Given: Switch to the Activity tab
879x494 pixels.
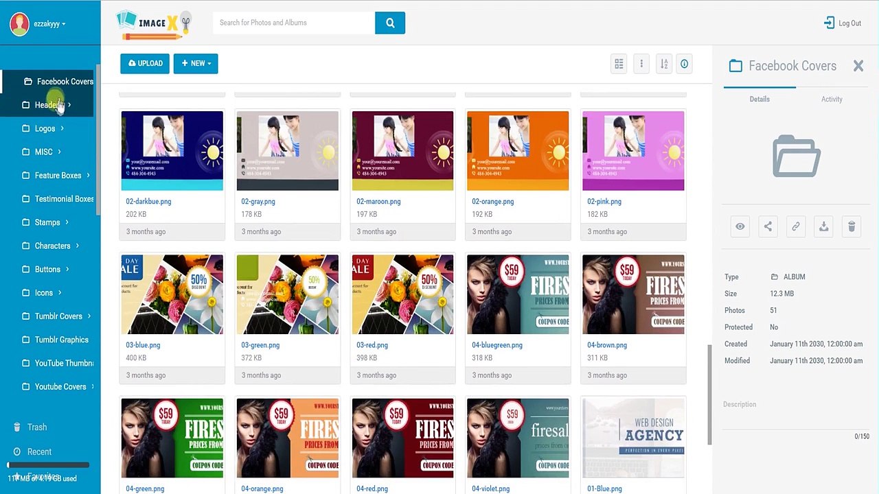Looking at the screenshot, I should pos(832,99).
